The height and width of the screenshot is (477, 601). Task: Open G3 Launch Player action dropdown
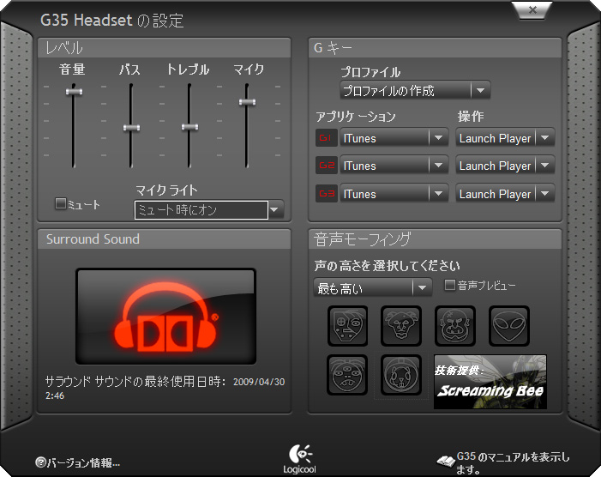505,194
